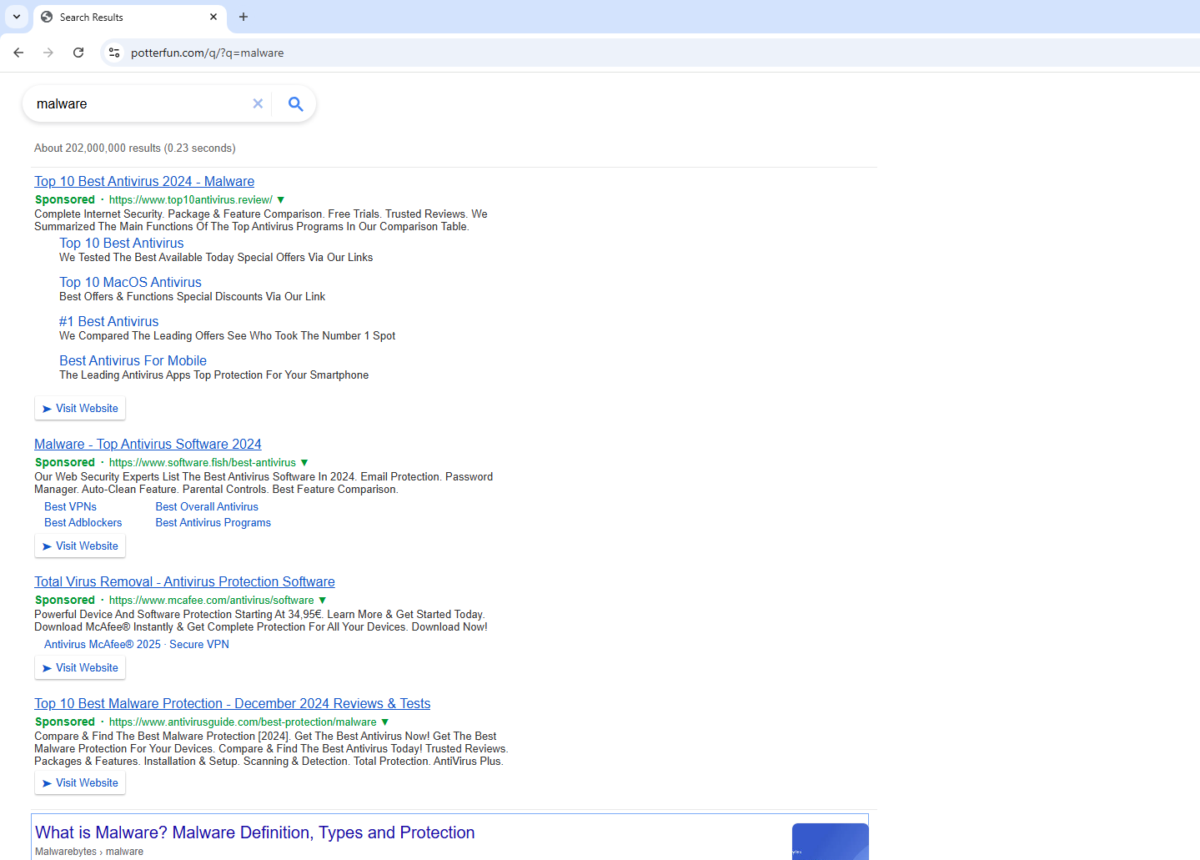Open Top 10 Best Antivirus sitelink
The height and width of the screenshot is (860, 1200).
click(122, 243)
